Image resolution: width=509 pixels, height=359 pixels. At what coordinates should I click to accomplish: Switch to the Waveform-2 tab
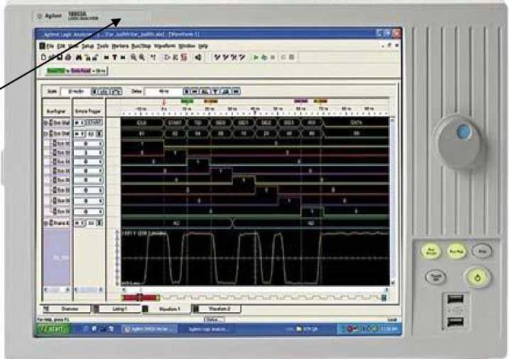(x=217, y=309)
